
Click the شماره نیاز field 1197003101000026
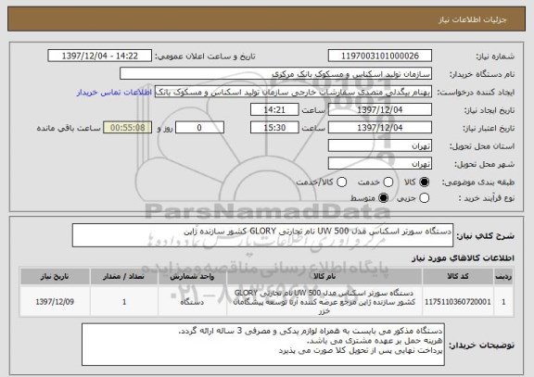pyautogui.click(x=380, y=56)
